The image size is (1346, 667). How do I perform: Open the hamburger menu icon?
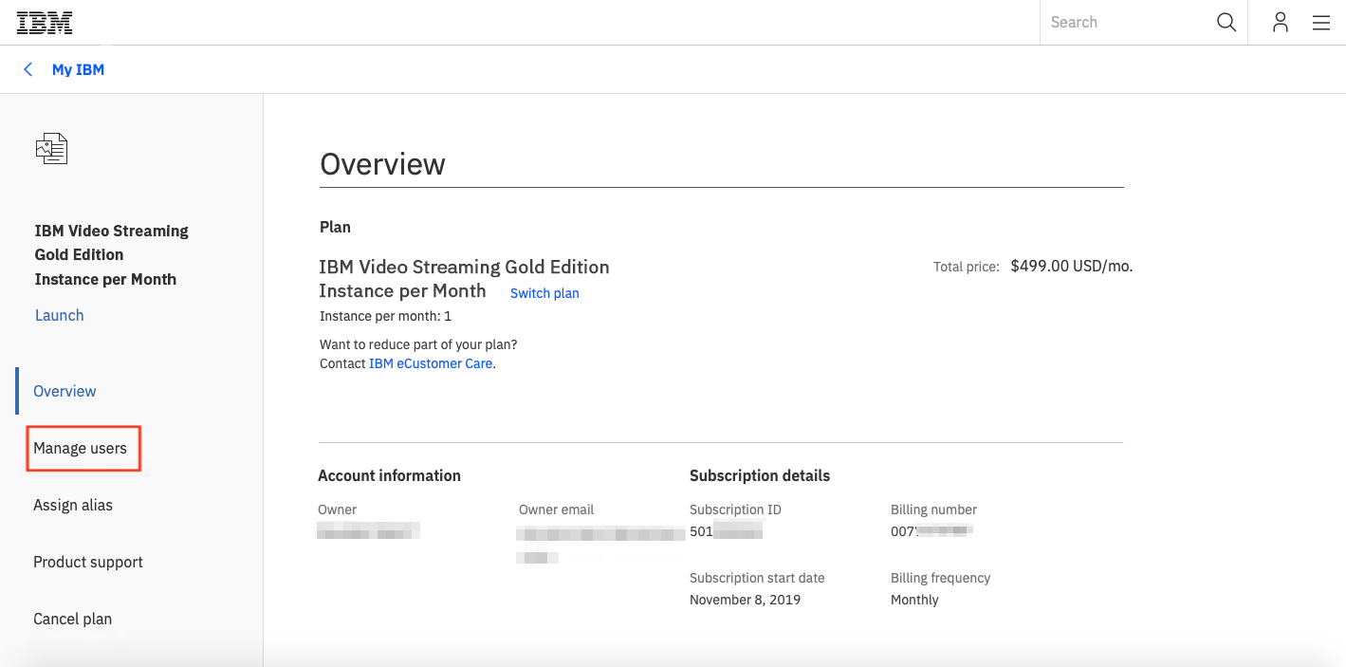point(1321,23)
